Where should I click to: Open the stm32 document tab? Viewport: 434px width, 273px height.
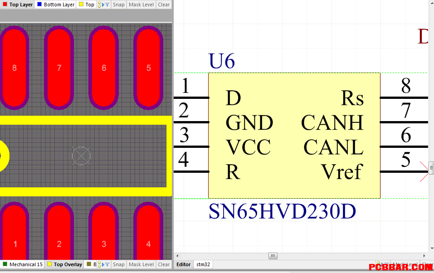[203, 264]
